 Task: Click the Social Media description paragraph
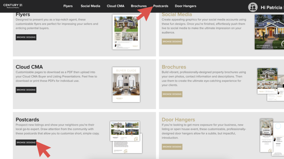click(x=204, y=26)
